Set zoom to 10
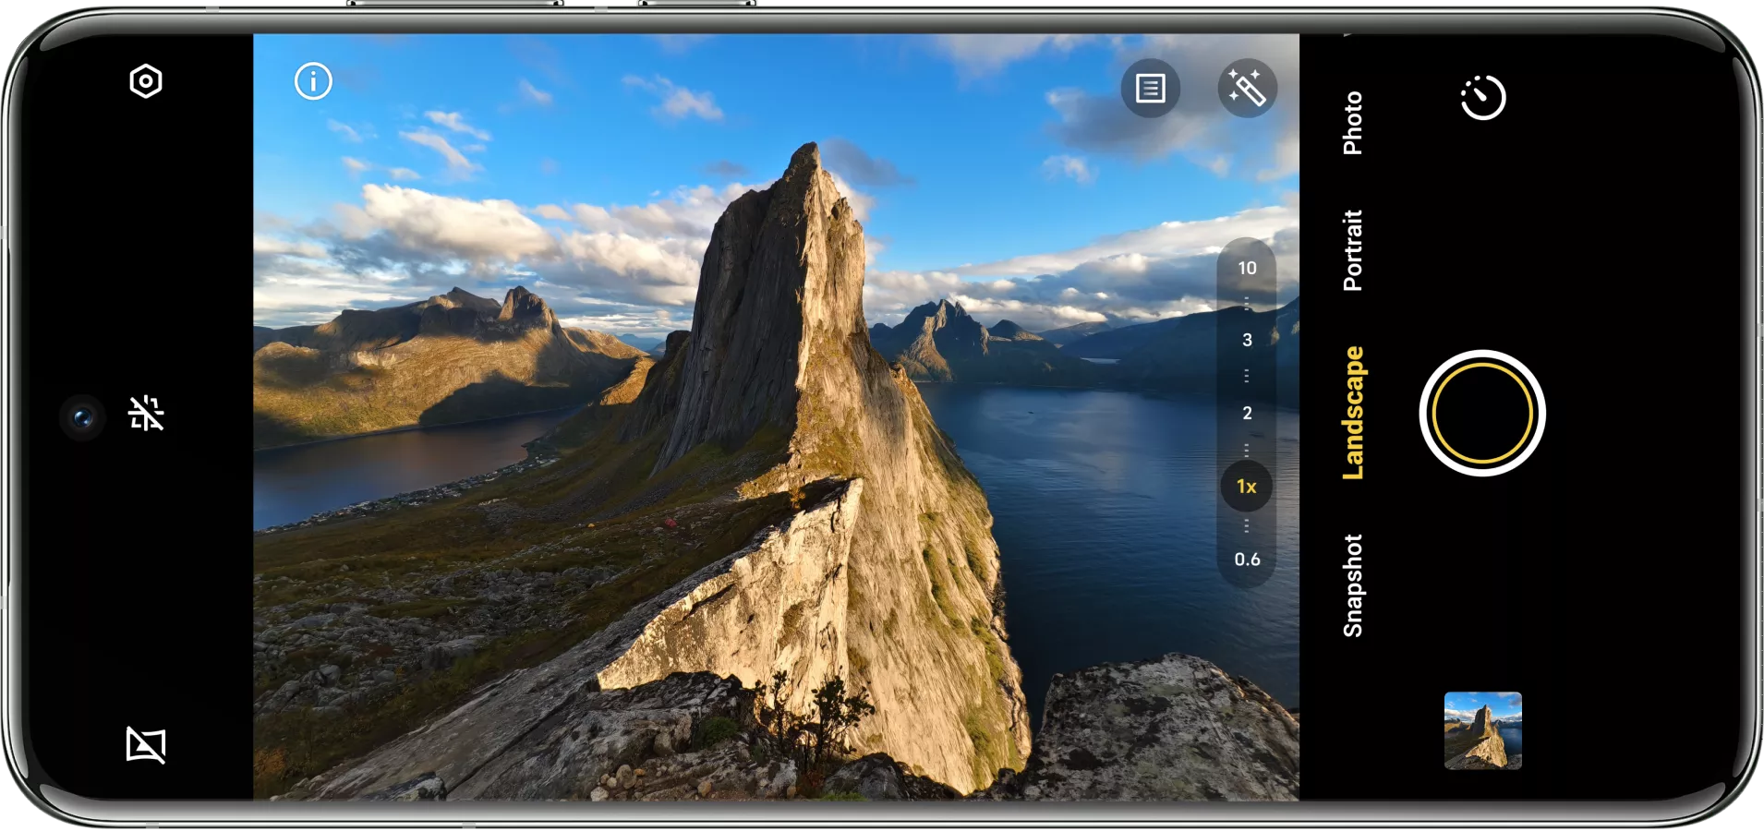This screenshot has height=831, width=1764. point(1247,268)
